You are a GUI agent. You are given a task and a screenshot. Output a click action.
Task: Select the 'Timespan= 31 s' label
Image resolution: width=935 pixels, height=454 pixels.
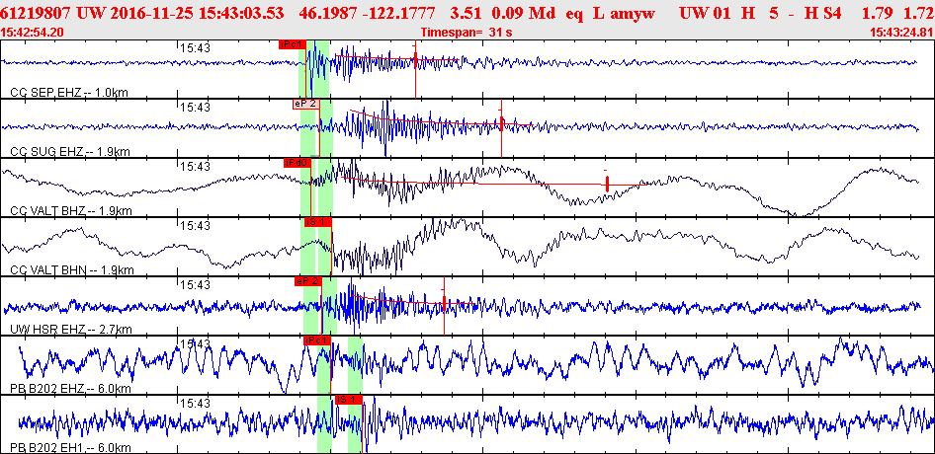pyautogui.click(x=467, y=33)
